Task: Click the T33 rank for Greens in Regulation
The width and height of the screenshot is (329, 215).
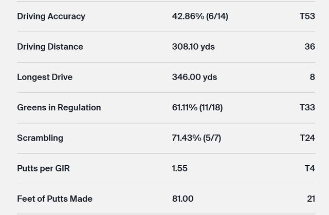Action: [307, 108]
